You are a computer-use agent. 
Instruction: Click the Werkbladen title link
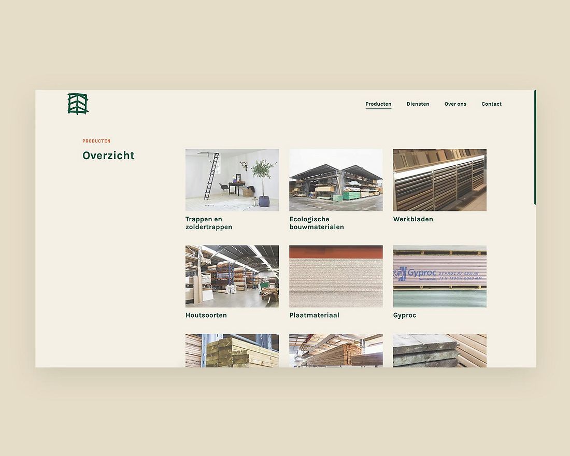[413, 219]
